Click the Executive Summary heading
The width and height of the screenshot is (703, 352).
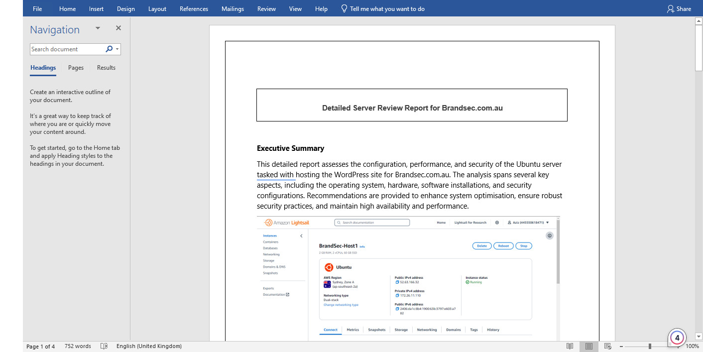point(290,148)
